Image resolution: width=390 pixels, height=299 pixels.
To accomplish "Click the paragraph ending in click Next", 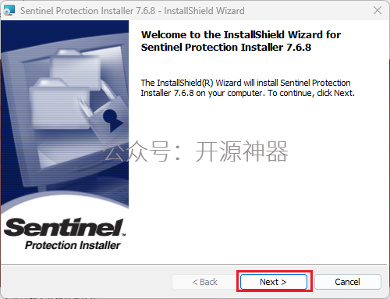I will 247,87.
